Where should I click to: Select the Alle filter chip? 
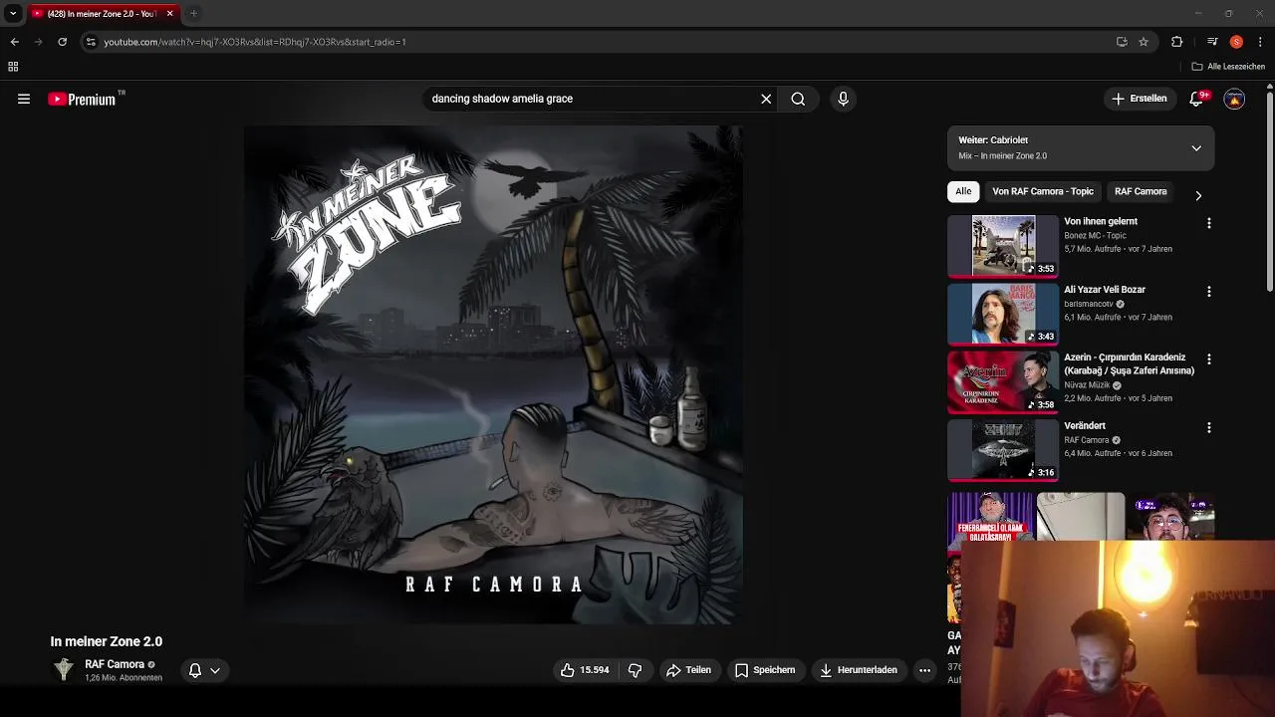click(963, 191)
